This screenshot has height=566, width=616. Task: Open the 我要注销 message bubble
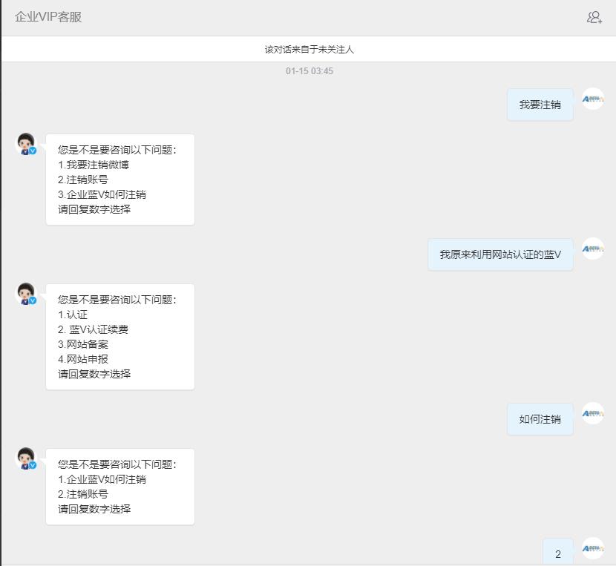tap(540, 104)
